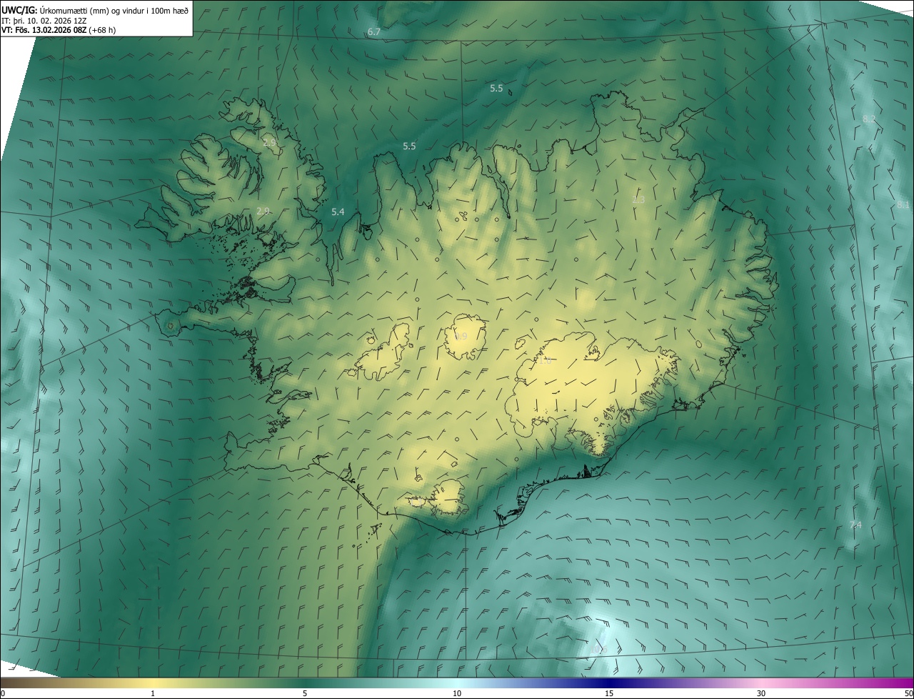Click the '0' tick label on the color scale

click(3, 693)
